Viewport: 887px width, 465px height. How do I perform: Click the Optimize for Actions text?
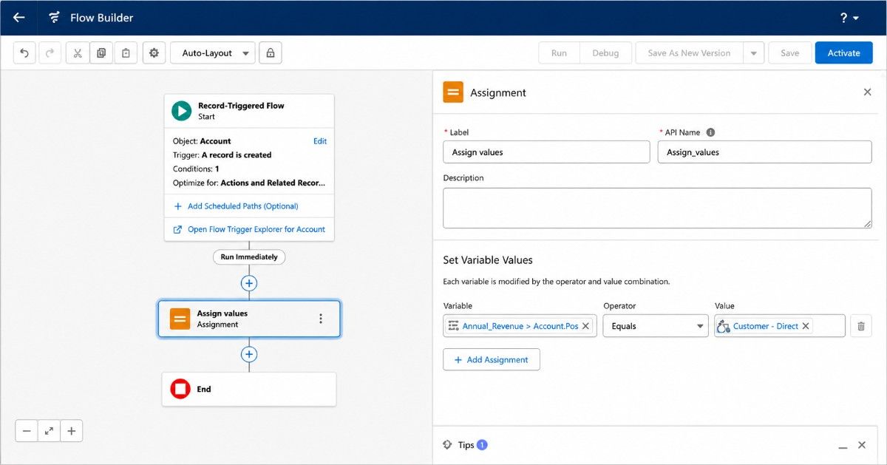click(x=249, y=183)
